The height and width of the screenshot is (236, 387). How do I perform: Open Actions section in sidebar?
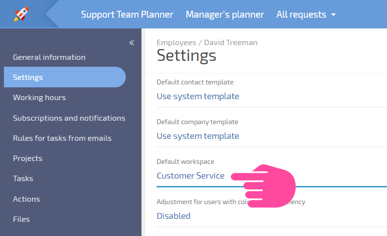click(27, 199)
